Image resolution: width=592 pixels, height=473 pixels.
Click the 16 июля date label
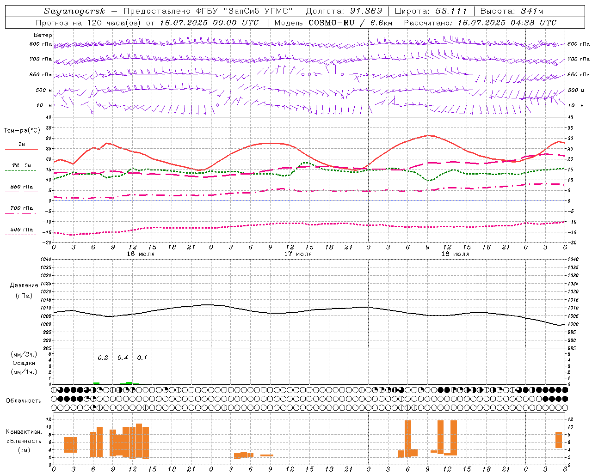click(140, 254)
